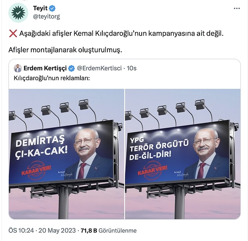248x241 pixels.
Task: Open the three-dot more options menu
Action: point(237,8)
